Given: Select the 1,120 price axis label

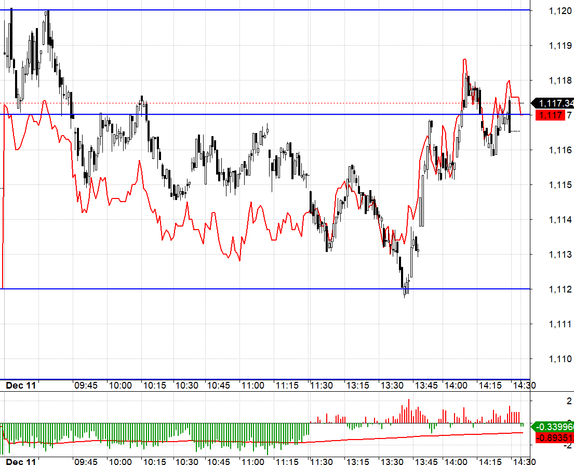Looking at the screenshot, I should pyautogui.click(x=560, y=11).
